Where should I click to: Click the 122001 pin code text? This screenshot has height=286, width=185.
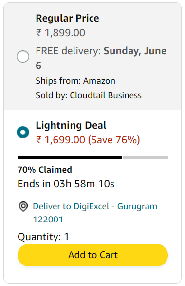pos(48,220)
